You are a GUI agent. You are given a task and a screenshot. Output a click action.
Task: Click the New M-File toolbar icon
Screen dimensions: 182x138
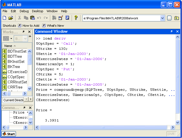pyautogui.click(x=4, y=18)
